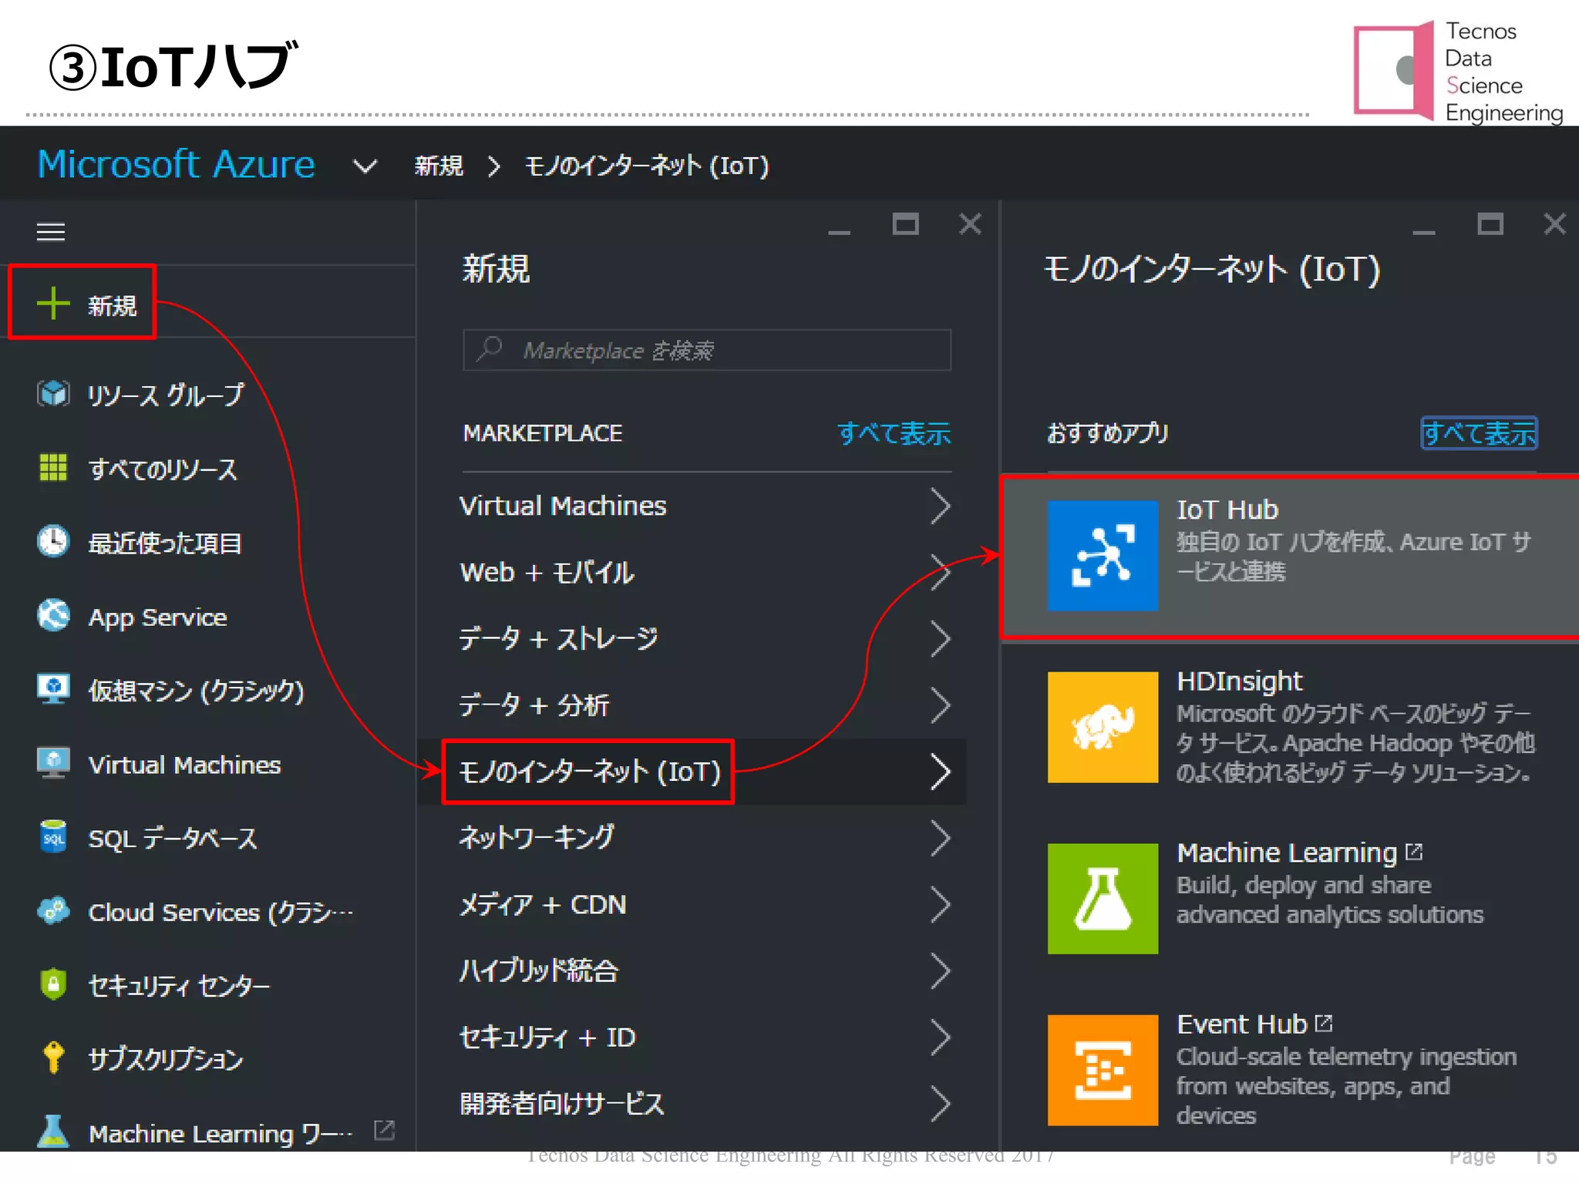This screenshot has height=1184, width=1579.
Task: Open the Machine Learning app title
Action: 1287,853
